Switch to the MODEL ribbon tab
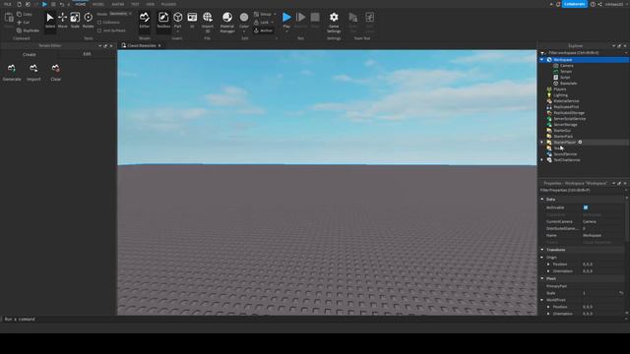This screenshot has height=354, width=630. (x=98, y=4)
